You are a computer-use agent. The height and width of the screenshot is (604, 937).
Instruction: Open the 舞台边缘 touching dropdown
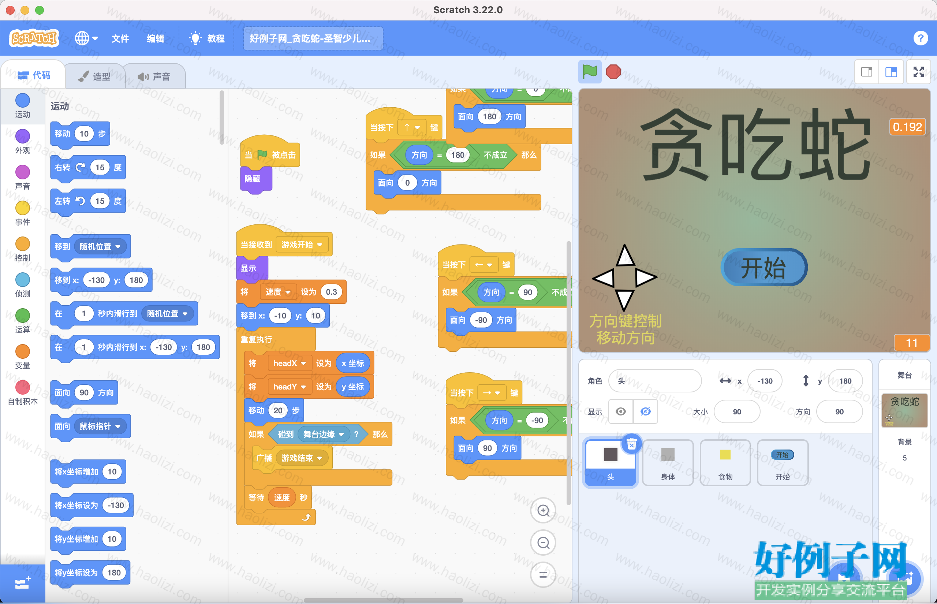tap(324, 434)
